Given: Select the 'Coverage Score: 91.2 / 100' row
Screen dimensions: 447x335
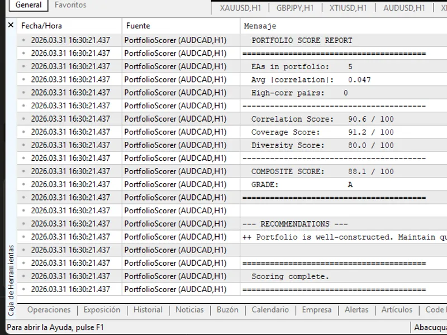Looking at the screenshot, I should coord(232,132).
